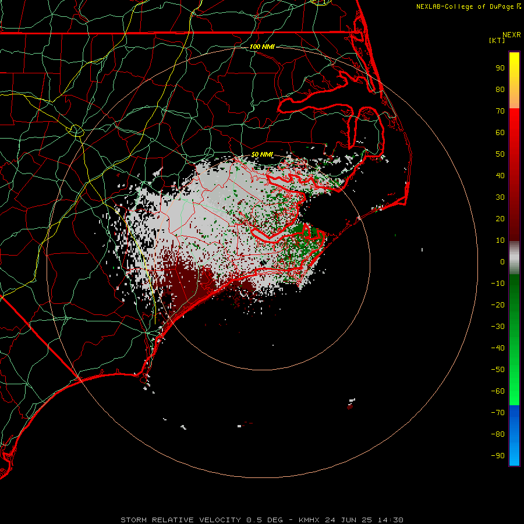Click the -40 value on velocity scale

(498, 348)
